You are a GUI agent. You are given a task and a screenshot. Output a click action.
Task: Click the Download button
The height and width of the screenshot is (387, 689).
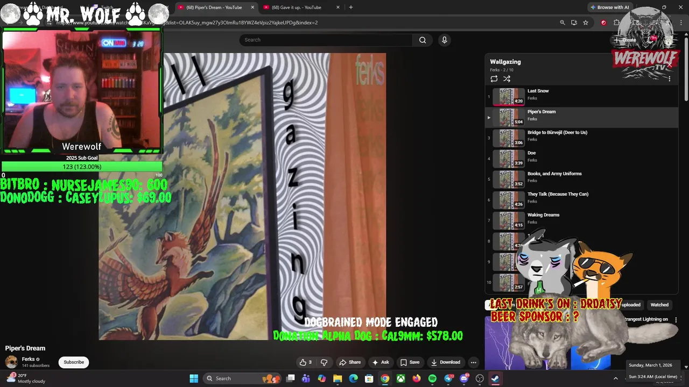click(x=445, y=362)
